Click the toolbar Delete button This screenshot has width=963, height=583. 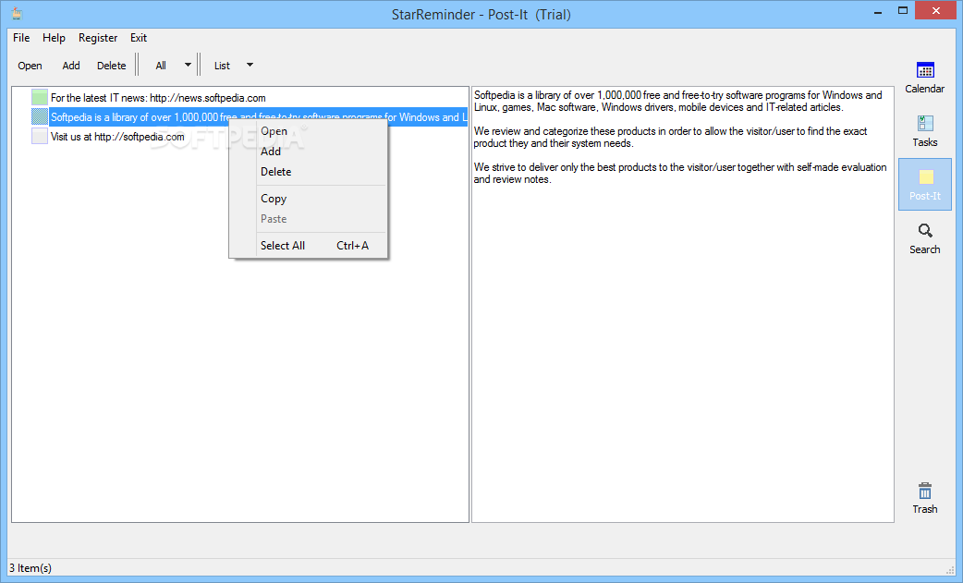pyautogui.click(x=111, y=65)
